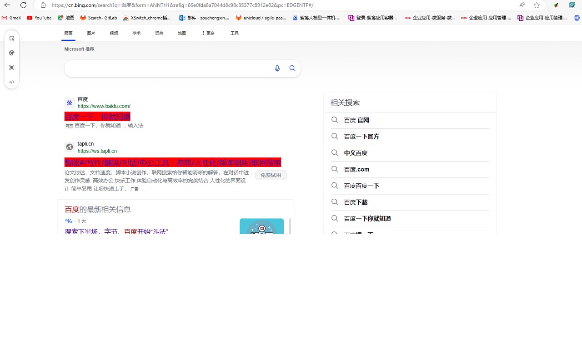Click the https://ws.tapli.cn URL
This screenshot has height=363, width=582.
point(97,151)
